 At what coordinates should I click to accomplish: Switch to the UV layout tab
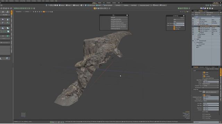pos(104,3)
